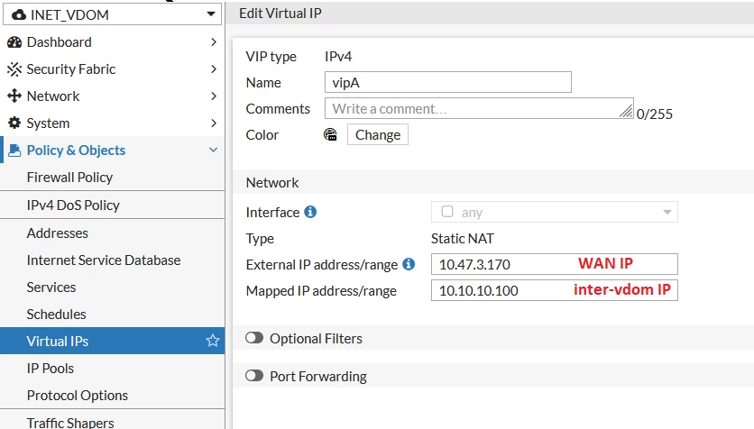This screenshot has width=754, height=429.
Task: Open the INET_VDOM selector dropdown
Action: tap(112, 14)
